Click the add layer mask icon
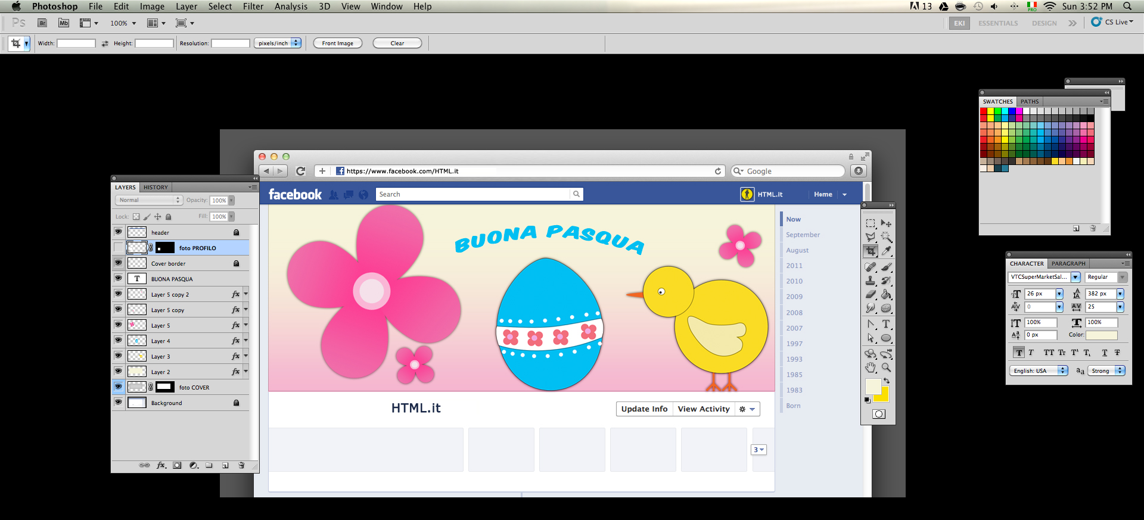 [177, 465]
